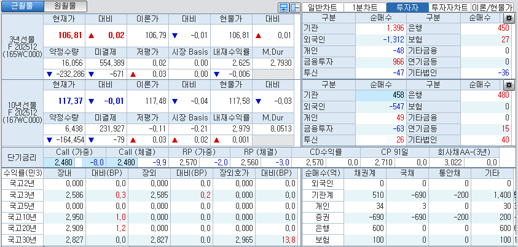Click the 단기금리 row label
518x247 pixels.
tap(22, 157)
